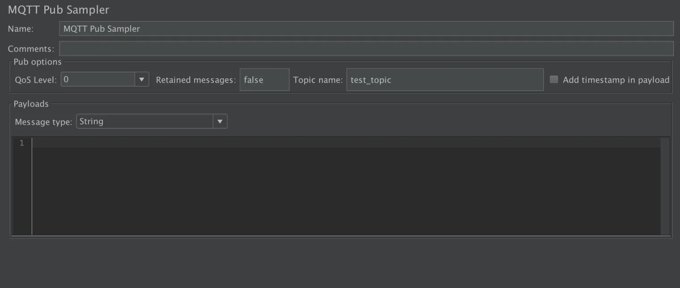Click the 'Payloads' group title
The image size is (680, 288).
(x=31, y=104)
